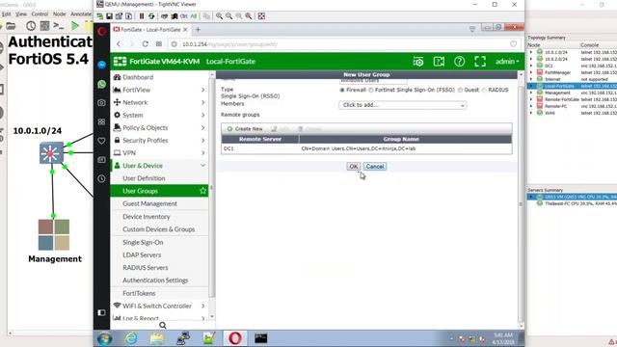Click the FortiGate help question mark icon
The image size is (617, 347).
click(459, 62)
